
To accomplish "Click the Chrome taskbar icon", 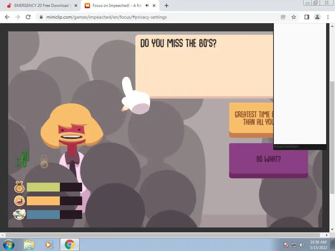I will (x=70, y=244).
